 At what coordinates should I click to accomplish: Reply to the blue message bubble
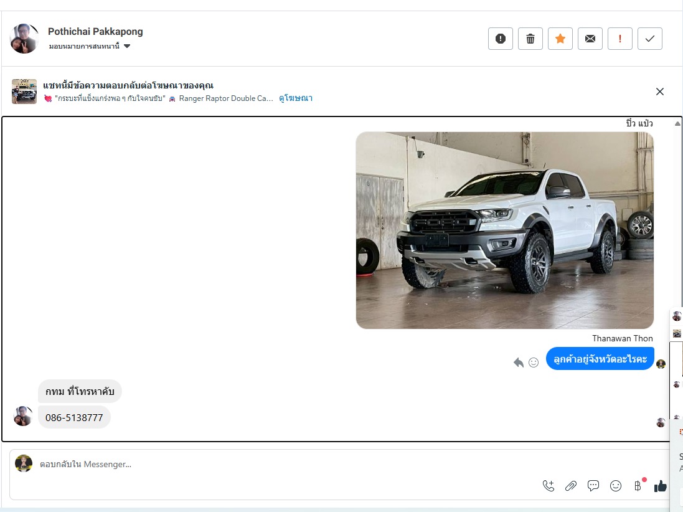(x=518, y=363)
